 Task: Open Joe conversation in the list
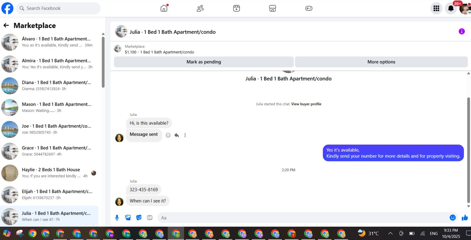point(50,129)
